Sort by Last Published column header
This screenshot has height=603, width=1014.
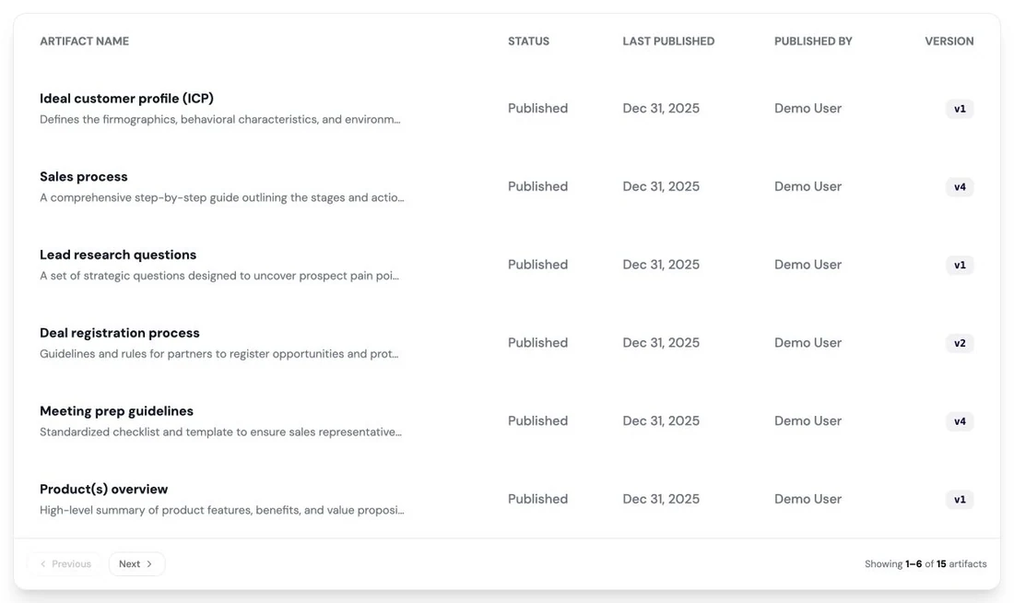point(668,41)
